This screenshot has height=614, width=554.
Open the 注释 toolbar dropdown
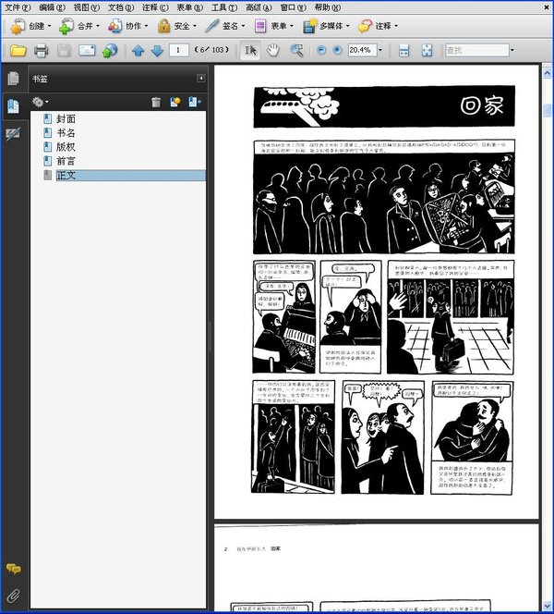pos(378,26)
